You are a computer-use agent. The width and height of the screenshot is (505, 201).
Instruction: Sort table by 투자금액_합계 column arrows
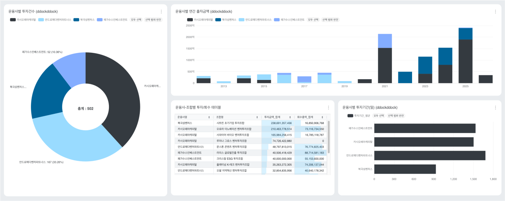coord(290,117)
